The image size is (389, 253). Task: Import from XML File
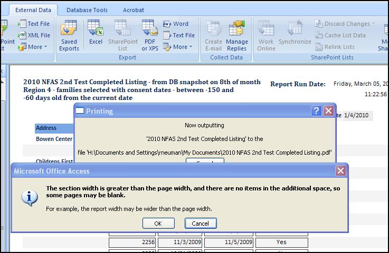tap(34, 35)
